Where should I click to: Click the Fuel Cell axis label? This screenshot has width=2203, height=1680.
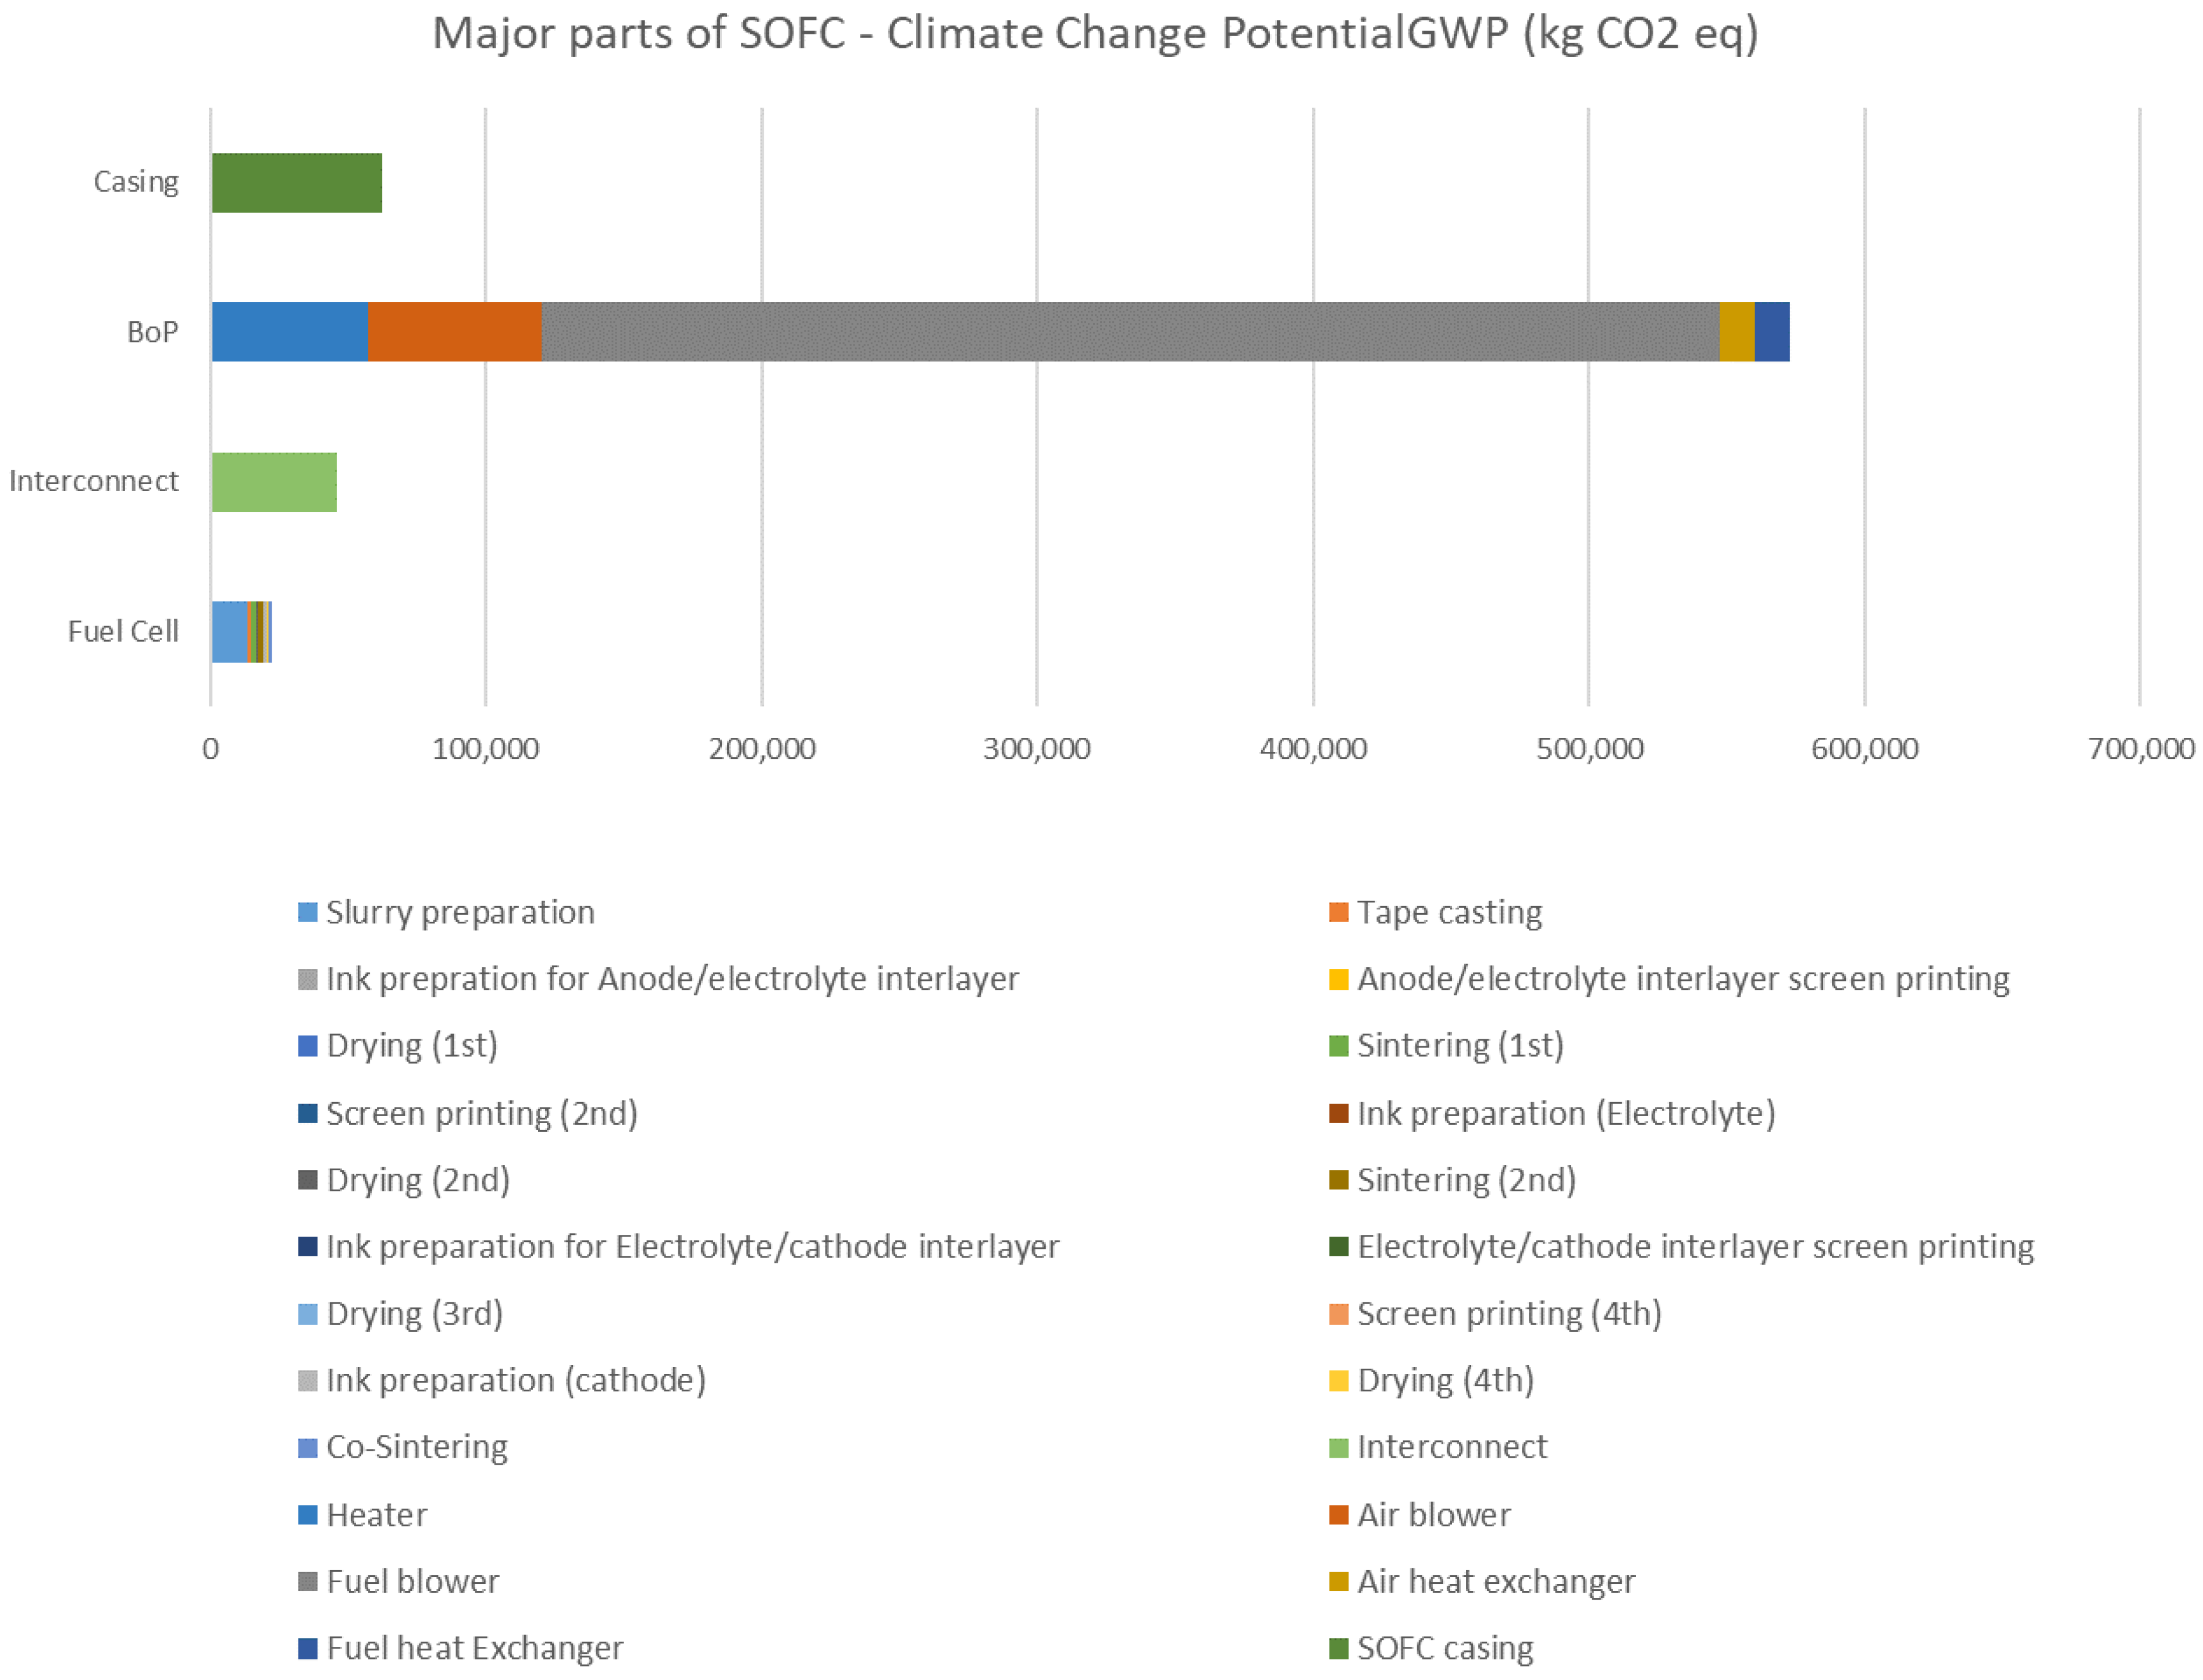tap(123, 632)
